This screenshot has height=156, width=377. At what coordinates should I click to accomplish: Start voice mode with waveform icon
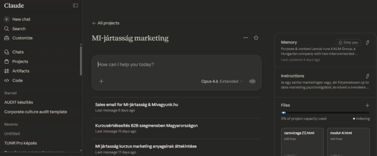(252, 81)
